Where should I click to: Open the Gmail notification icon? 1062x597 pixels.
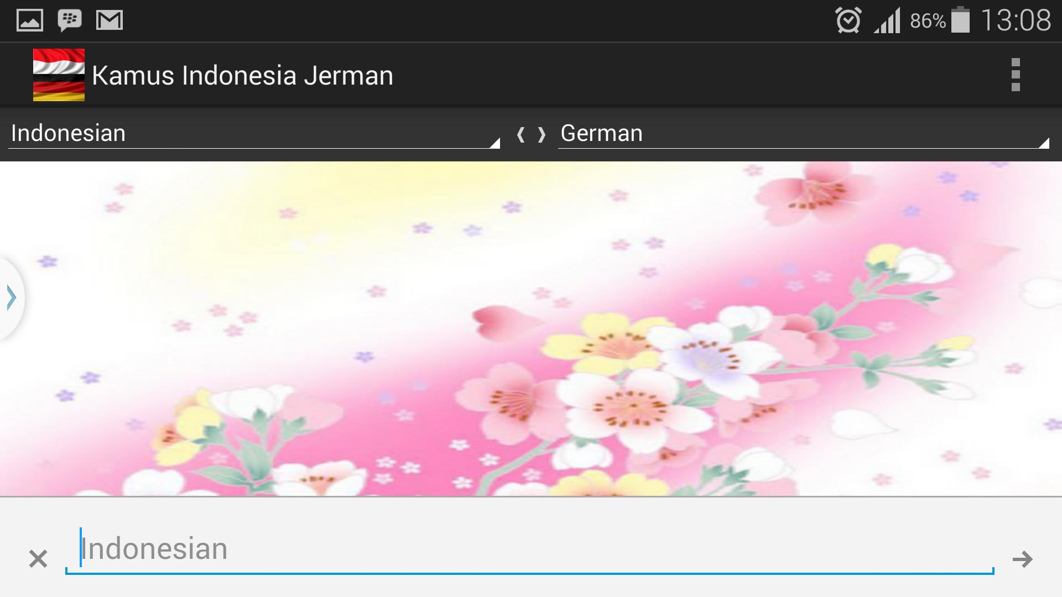pyautogui.click(x=110, y=20)
